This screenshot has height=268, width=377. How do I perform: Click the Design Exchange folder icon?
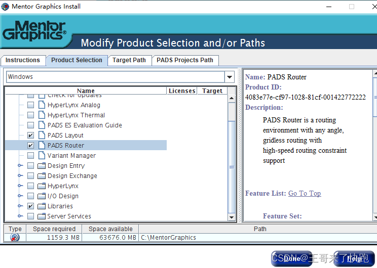pyautogui.click(x=42, y=175)
